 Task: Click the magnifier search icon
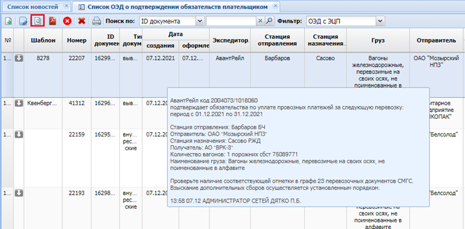pos(269,21)
